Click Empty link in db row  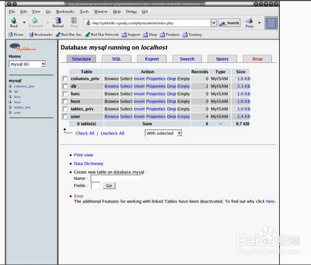coord(183,86)
